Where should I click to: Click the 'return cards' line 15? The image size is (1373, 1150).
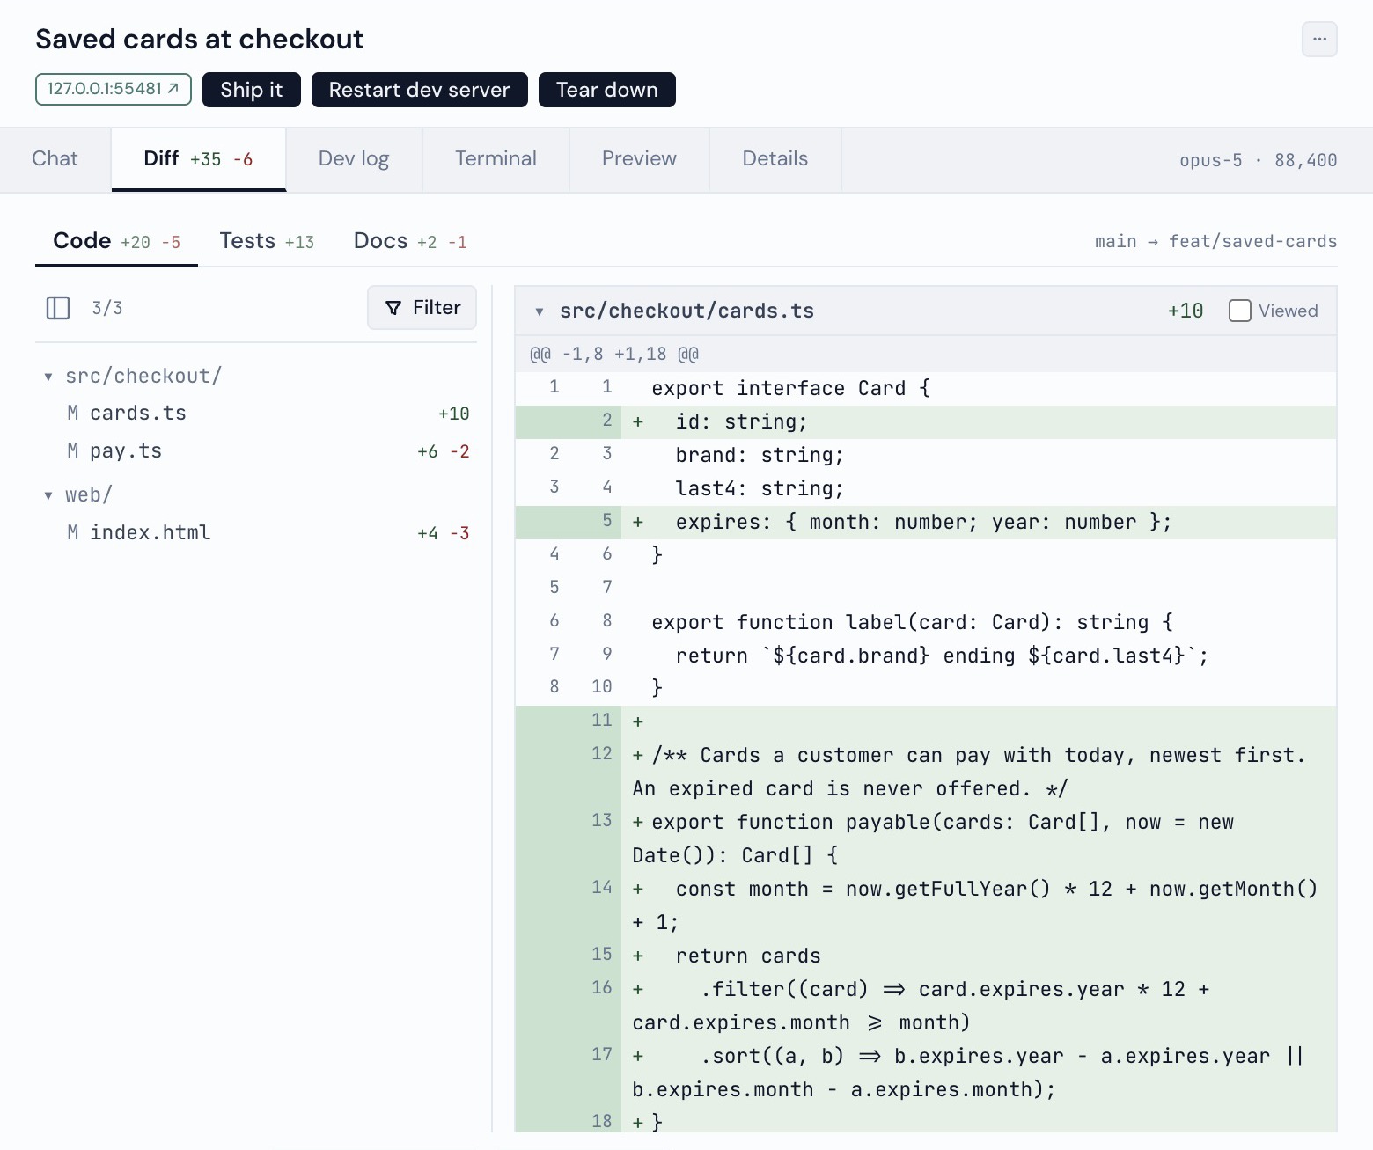(926, 956)
